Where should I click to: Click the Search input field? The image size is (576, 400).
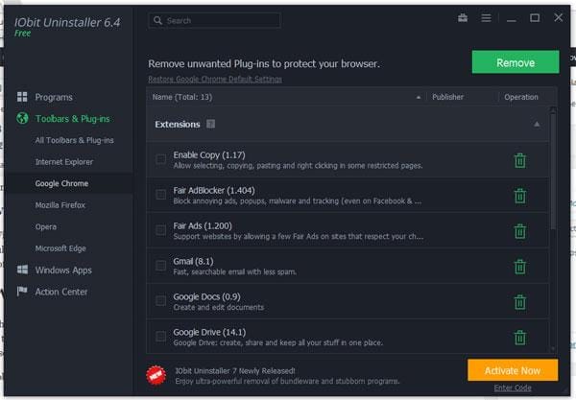(215, 20)
